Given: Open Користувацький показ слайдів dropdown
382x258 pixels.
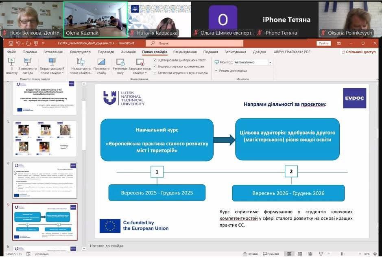Looking at the screenshot, I should (x=52, y=66).
